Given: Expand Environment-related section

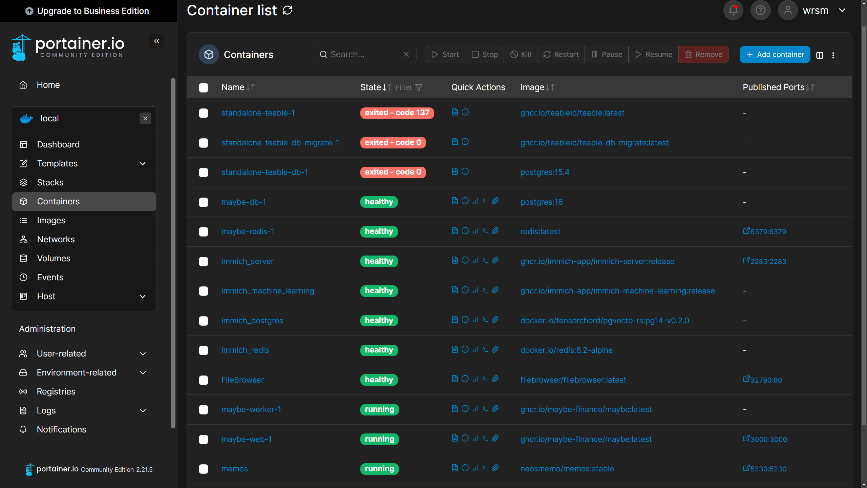Looking at the screenshot, I should pos(84,372).
